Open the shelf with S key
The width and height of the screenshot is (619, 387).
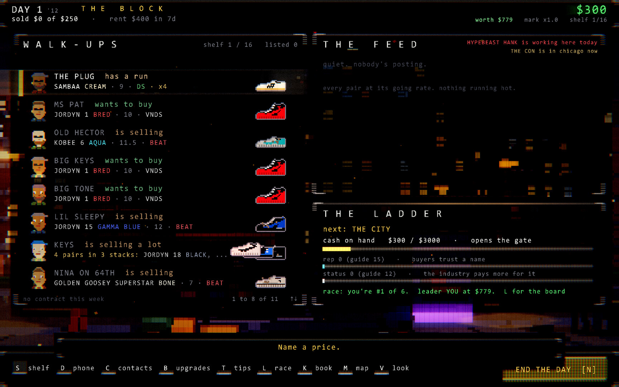(x=32, y=368)
